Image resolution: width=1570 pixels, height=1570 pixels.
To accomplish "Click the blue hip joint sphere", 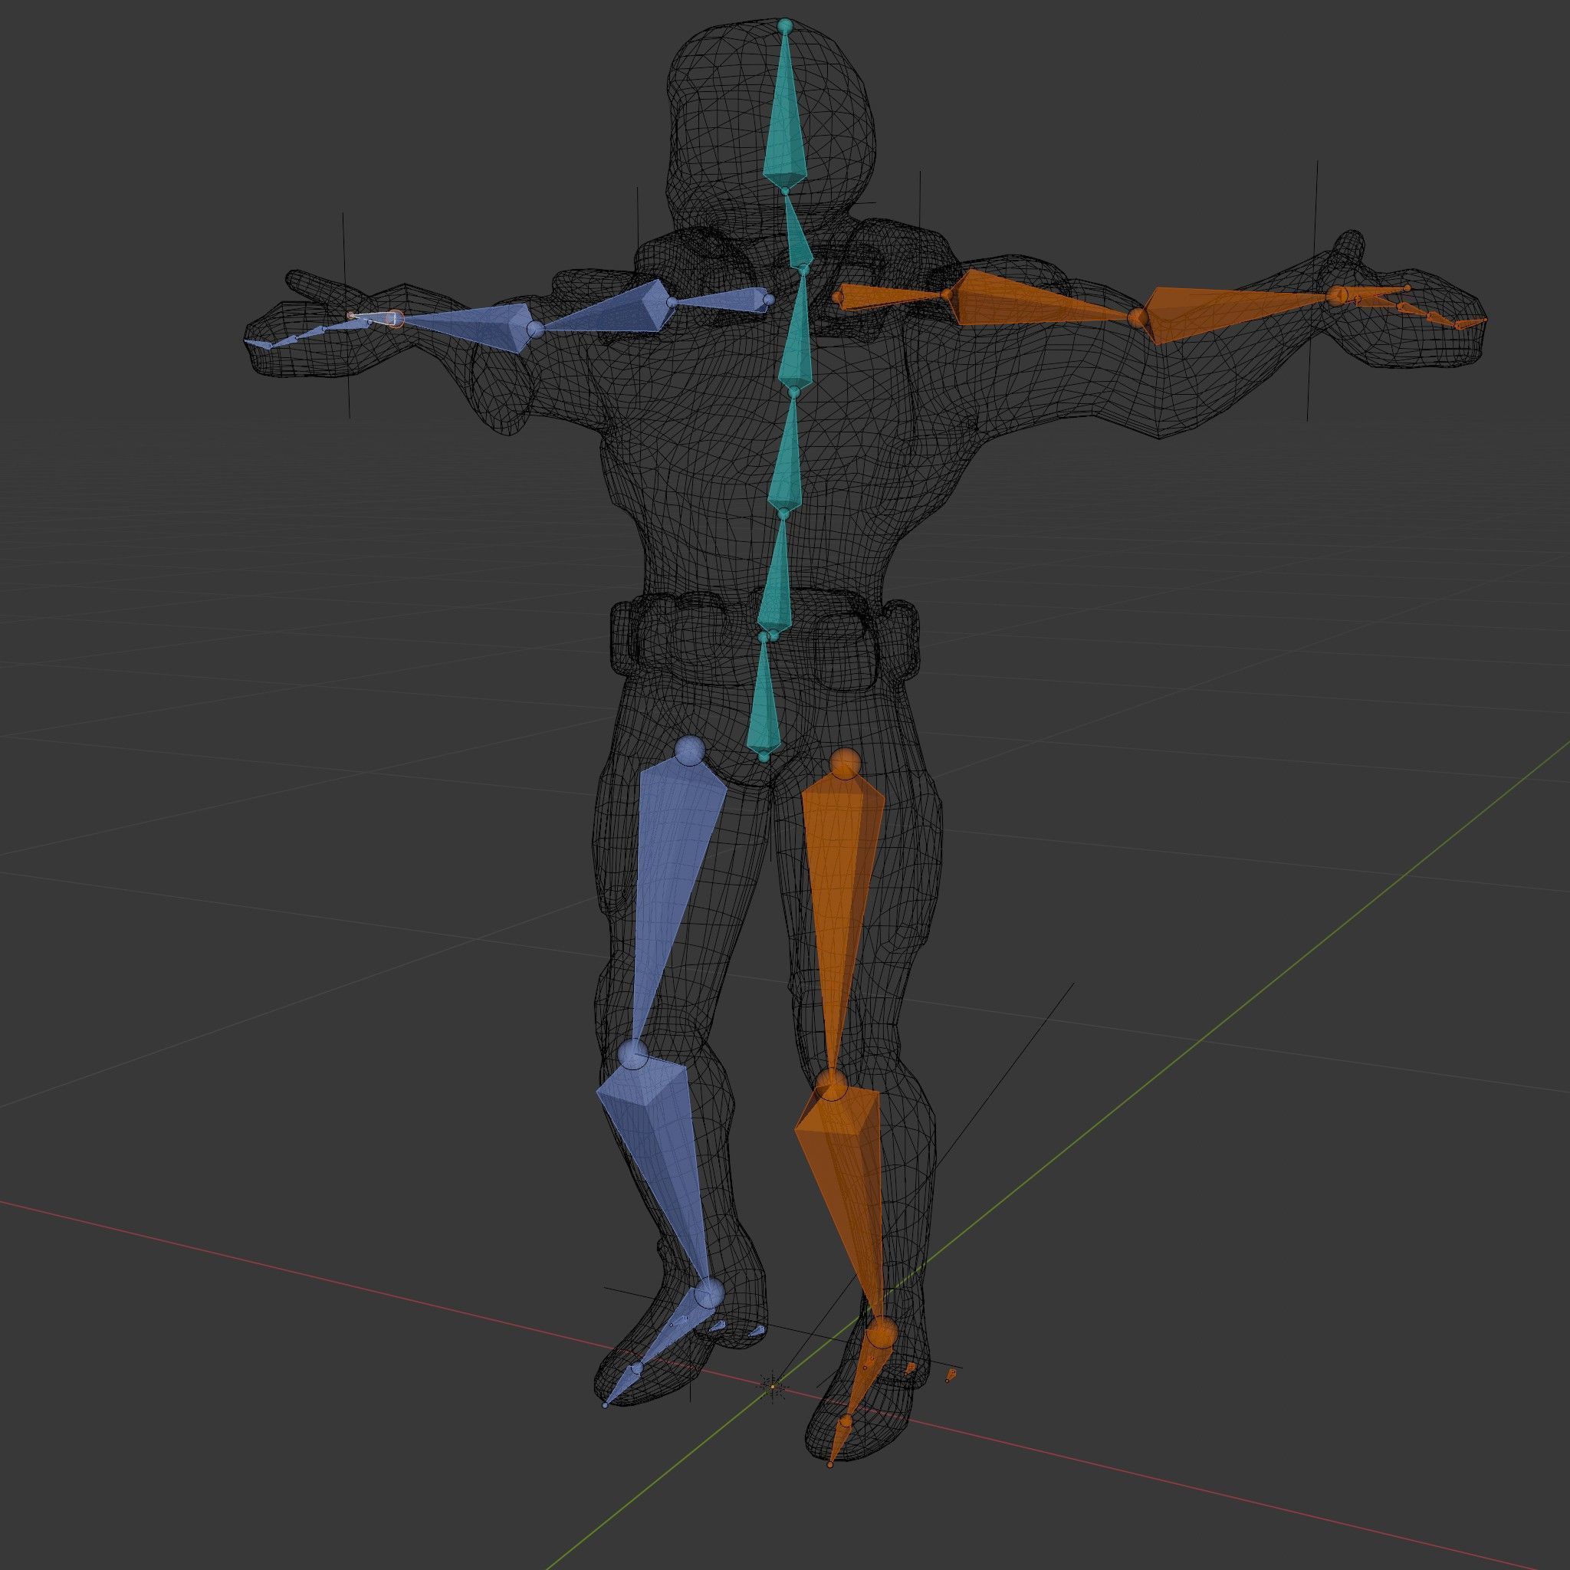I will coord(691,750).
